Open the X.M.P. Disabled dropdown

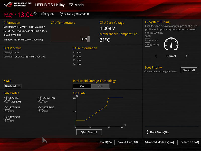pyautogui.click(x=13, y=86)
